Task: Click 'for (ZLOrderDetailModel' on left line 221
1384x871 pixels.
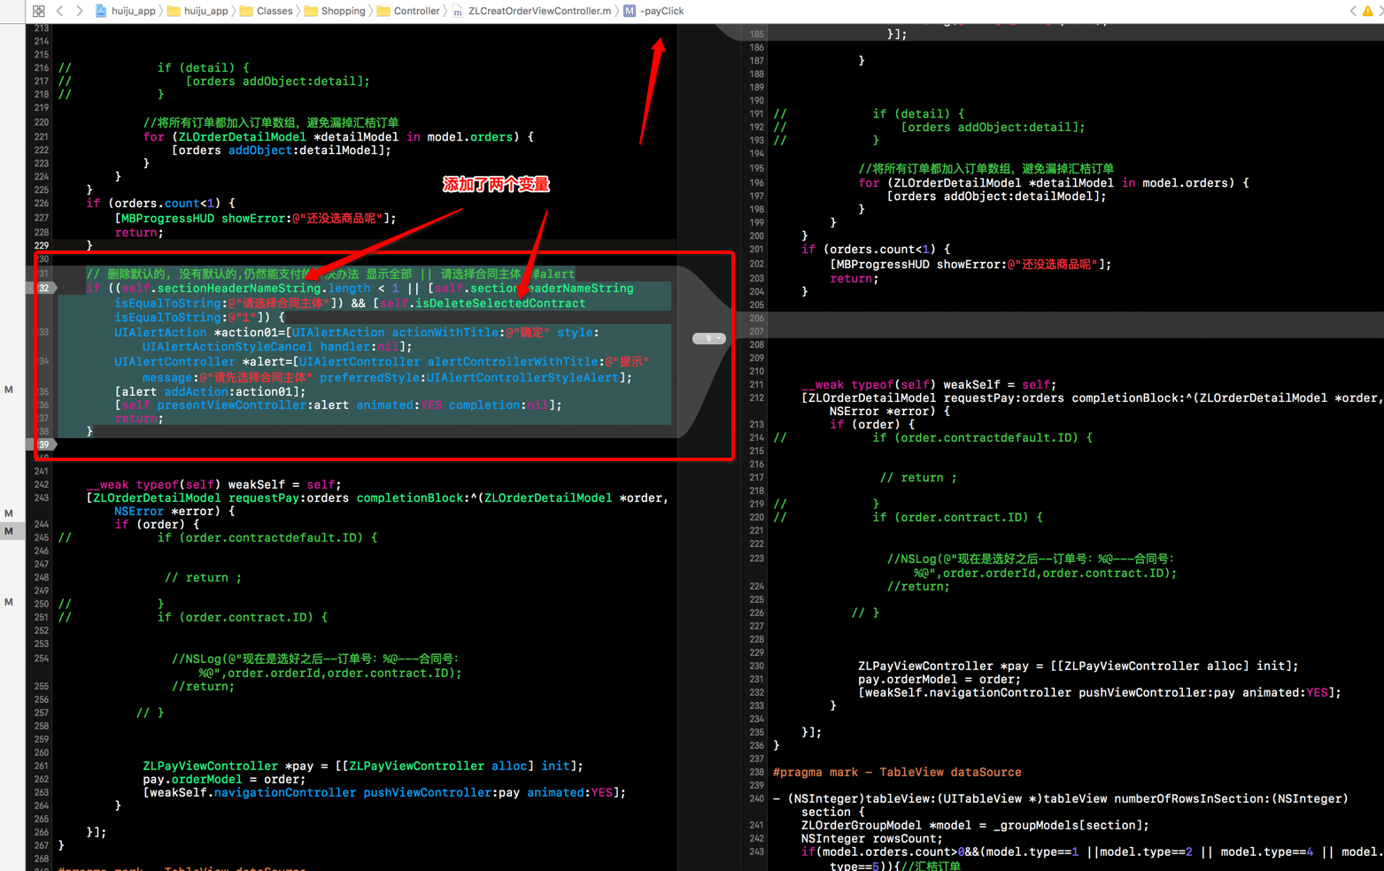Action: (x=224, y=136)
